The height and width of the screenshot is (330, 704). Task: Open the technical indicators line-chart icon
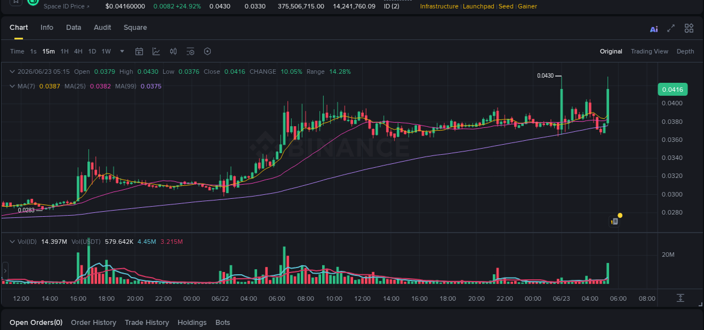click(x=156, y=51)
